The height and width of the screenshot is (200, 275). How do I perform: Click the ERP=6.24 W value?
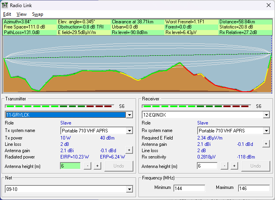(x=112, y=157)
